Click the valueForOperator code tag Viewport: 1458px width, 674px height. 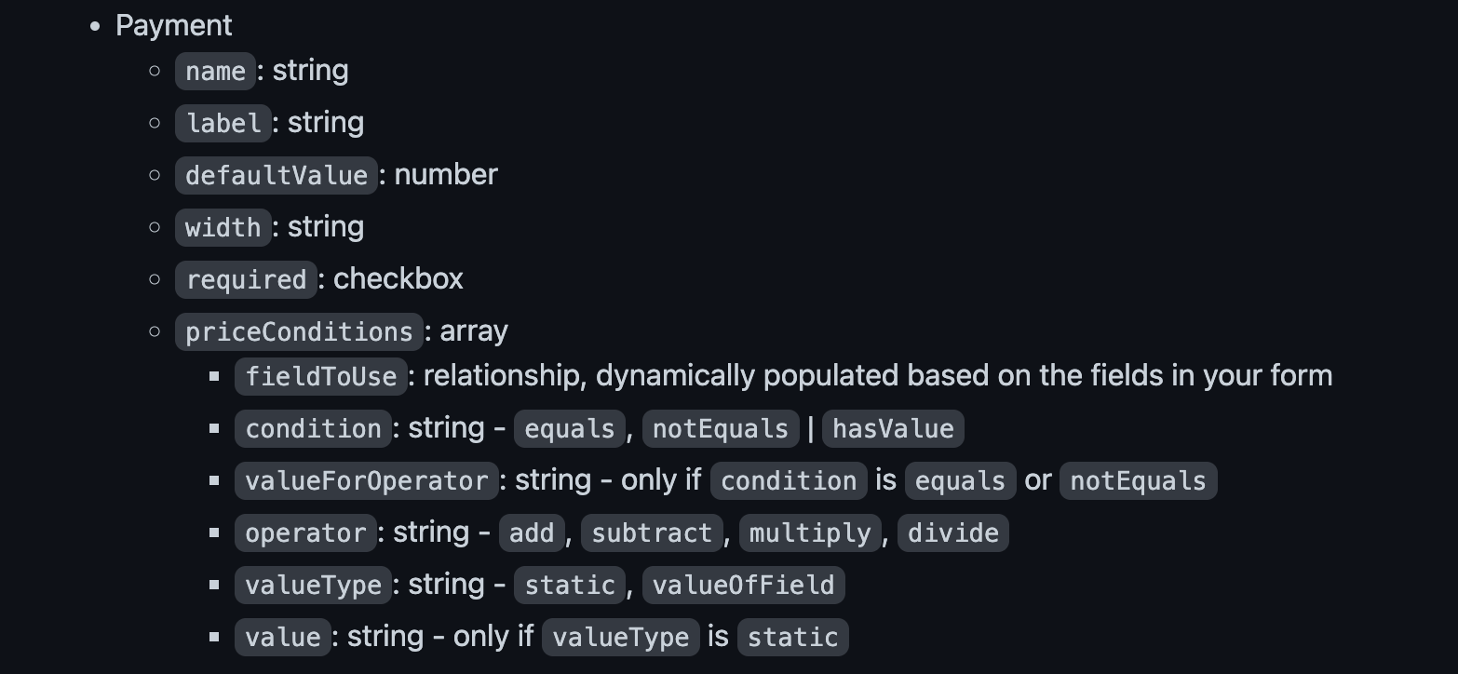click(x=366, y=481)
